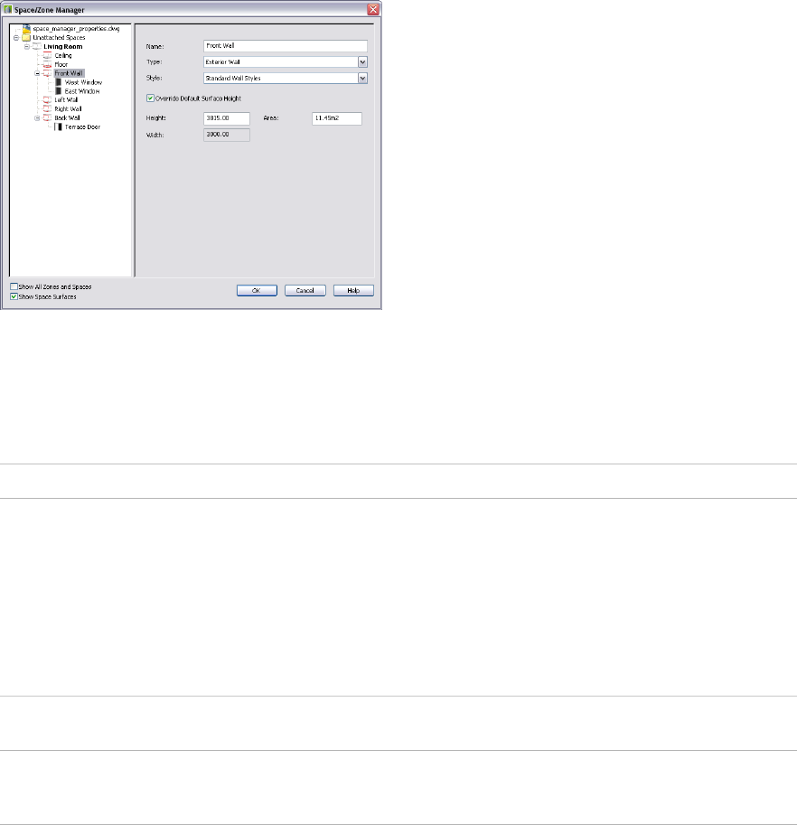
Task: Click the Area field showing 11.45m2
Action: pos(337,118)
